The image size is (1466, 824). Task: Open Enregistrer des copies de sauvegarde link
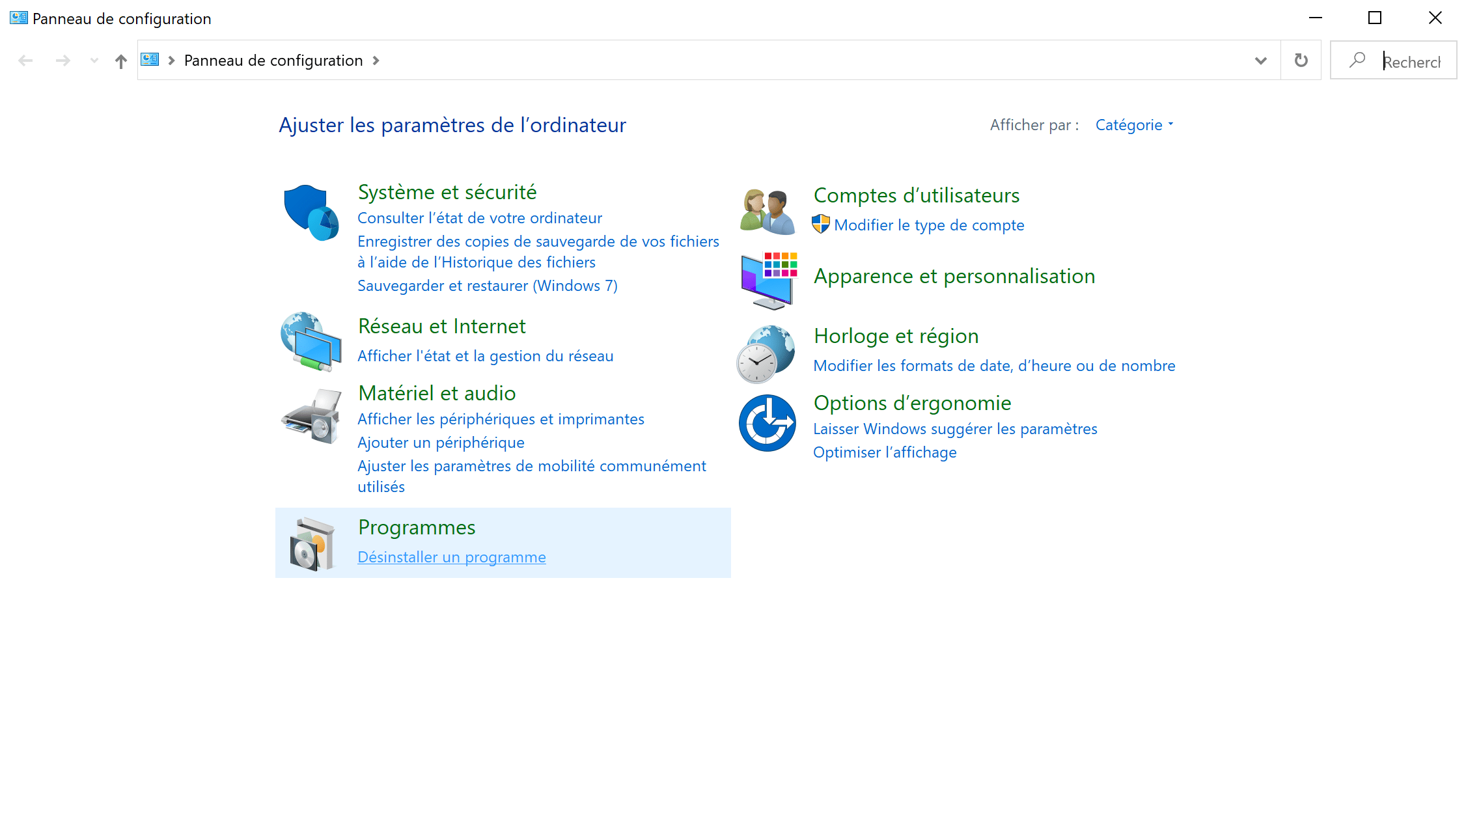coord(538,252)
